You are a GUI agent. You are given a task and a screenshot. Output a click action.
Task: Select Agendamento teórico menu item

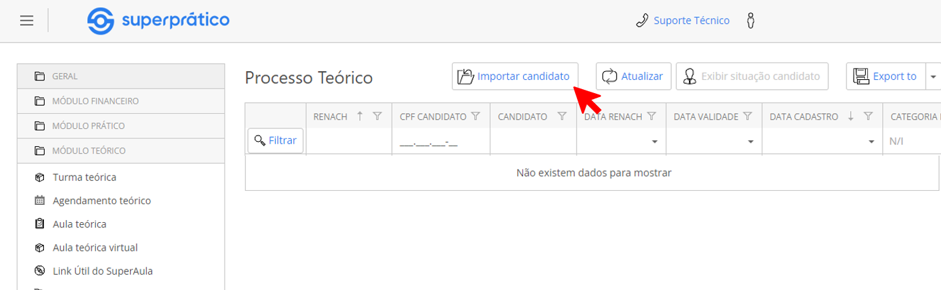(x=101, y=201)
